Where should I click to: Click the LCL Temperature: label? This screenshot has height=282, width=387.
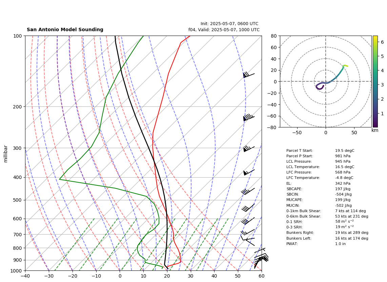(x=303, y=167)
